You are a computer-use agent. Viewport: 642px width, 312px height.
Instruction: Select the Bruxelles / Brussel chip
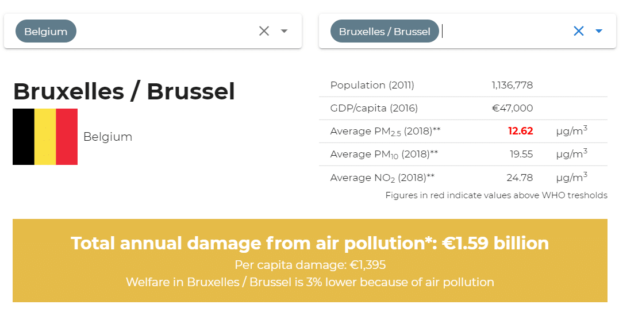[385, 31]
